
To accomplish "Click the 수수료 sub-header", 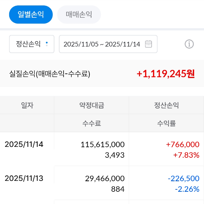I will click(x=91, y=123).
